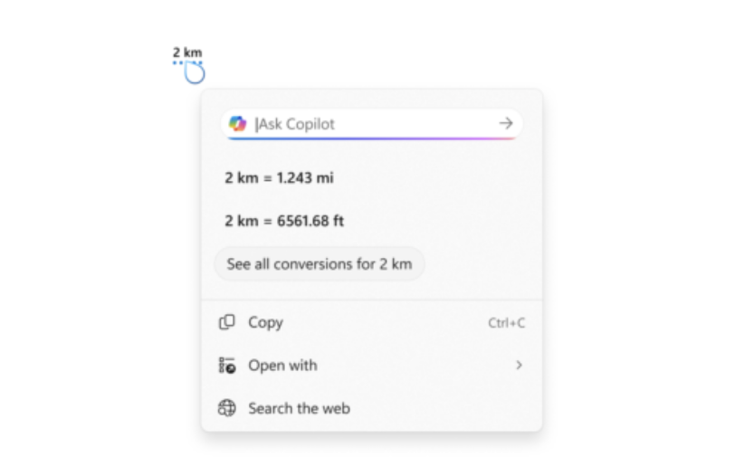Click the Open with icon
735x476 pixels.
point(227,366)
